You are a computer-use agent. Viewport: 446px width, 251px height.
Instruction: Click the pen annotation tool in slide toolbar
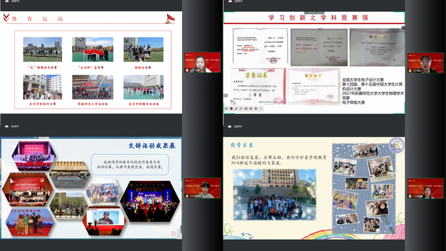236,109
